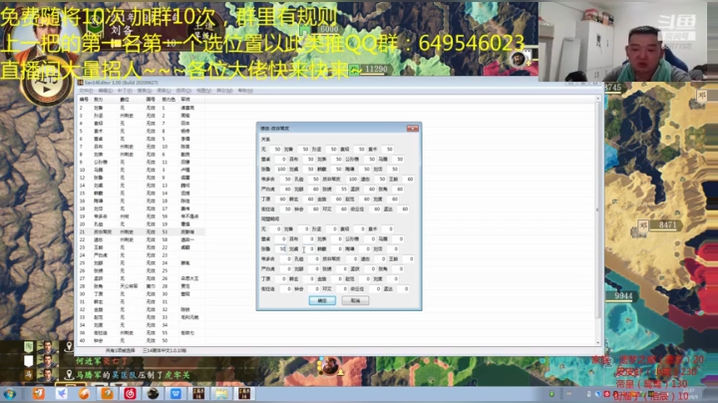This screenshot has height=403, width=718.
Task: Sort list by 编号 column header
Action: (x=84, y=100)
